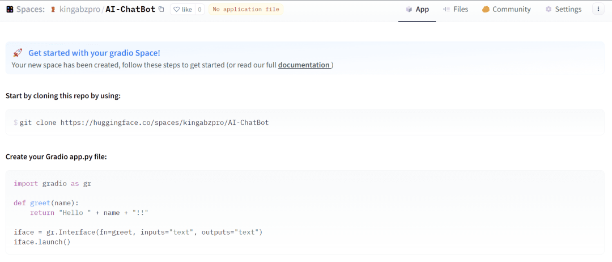
Task: Click the return "Hello " code line
Action: pyautogui.click(x=90, y=213)
